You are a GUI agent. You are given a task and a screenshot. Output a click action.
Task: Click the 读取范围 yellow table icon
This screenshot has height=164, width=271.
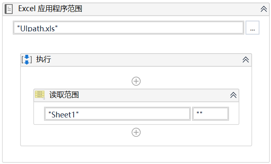pyautogui.click(x=40, y=94)
